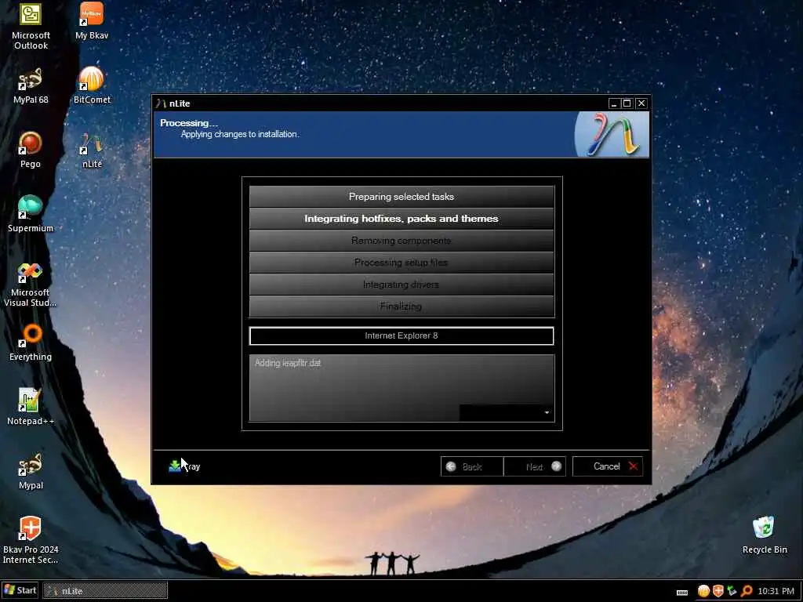Image resolution: width=803 pixels, height=602 pixels.
Task: Launch the Microsoft Visual Studio shortcut
Action: 31,285
